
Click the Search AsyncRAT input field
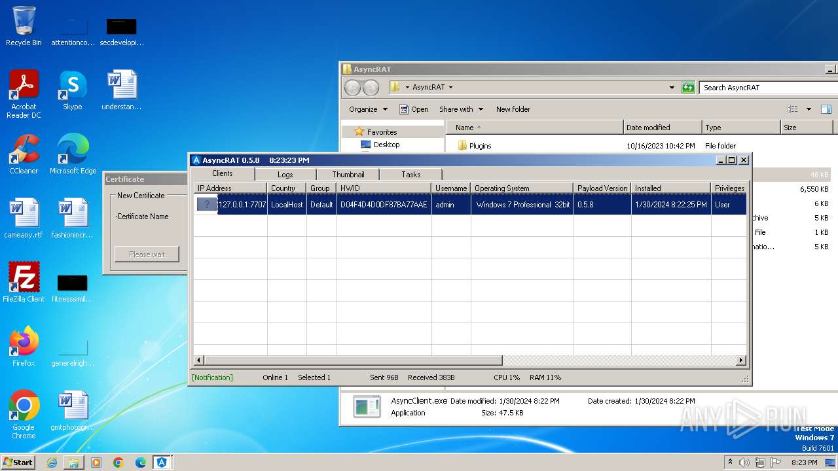tap(768, 87)
